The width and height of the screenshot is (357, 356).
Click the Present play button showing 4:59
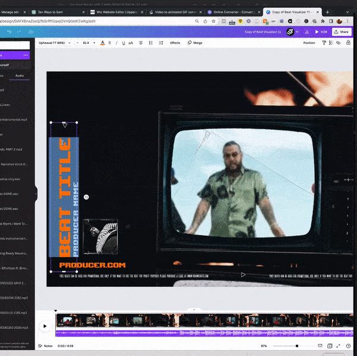321,32
